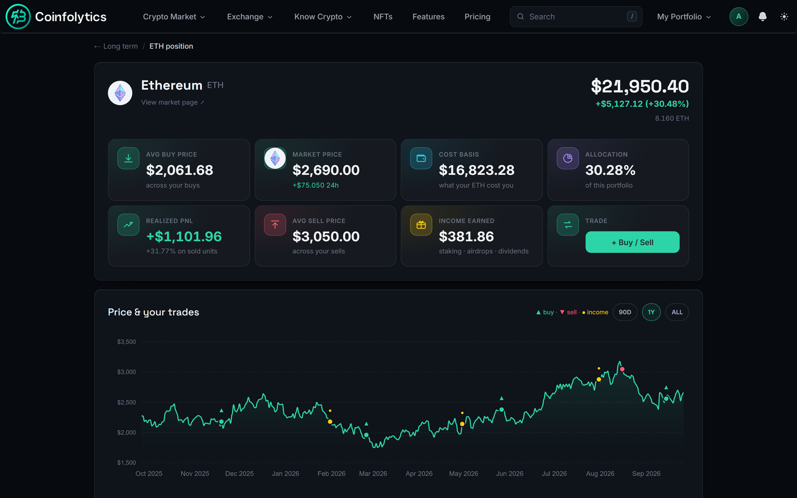Click the $3,050.00 average sell price

coord(326,236)
